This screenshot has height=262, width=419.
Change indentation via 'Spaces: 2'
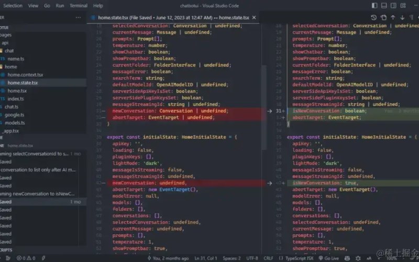(x=231, y=258)
